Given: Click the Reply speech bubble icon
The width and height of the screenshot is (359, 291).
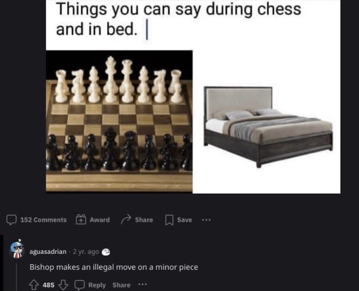Looking at the screenshot, I should [79, 285].
